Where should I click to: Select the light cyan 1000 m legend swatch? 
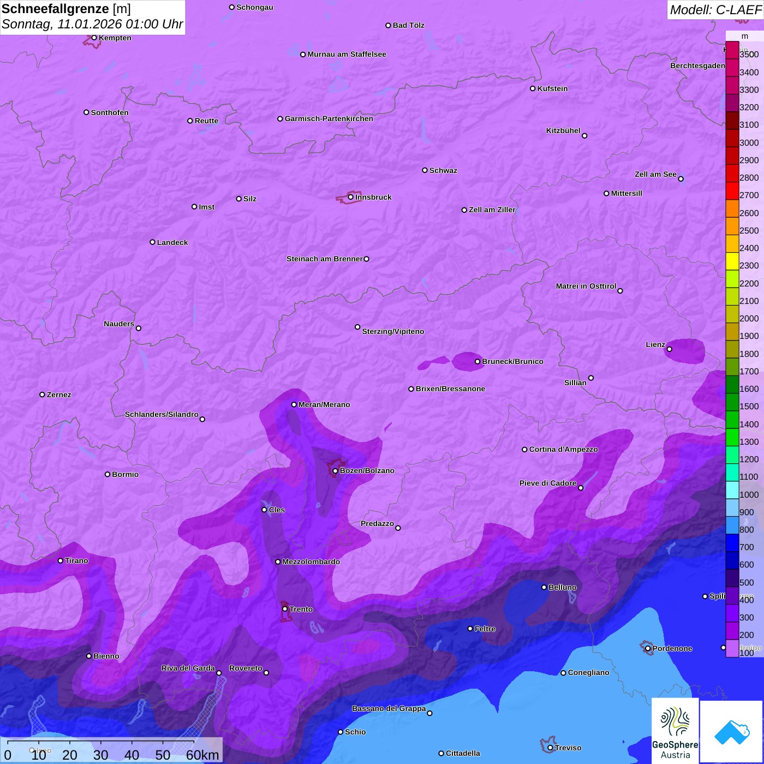[732, 490]
